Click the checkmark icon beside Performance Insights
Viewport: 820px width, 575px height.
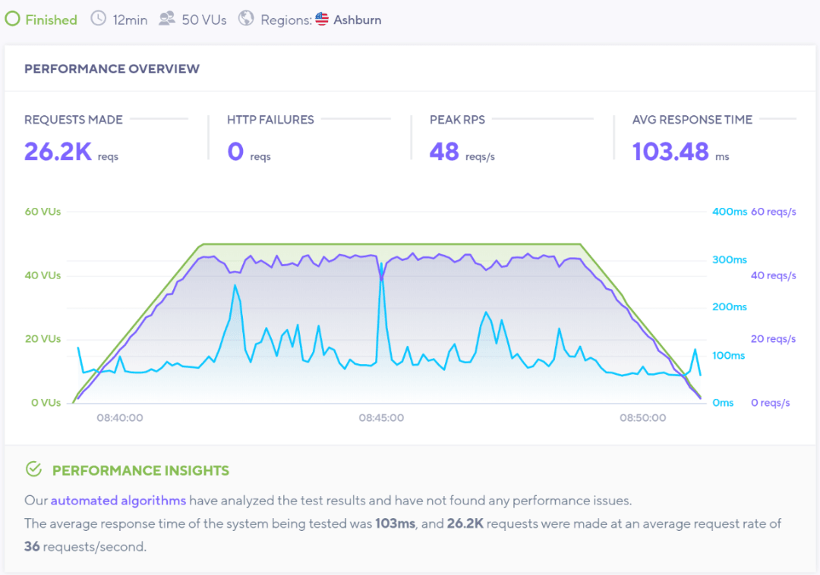(33, 470)
